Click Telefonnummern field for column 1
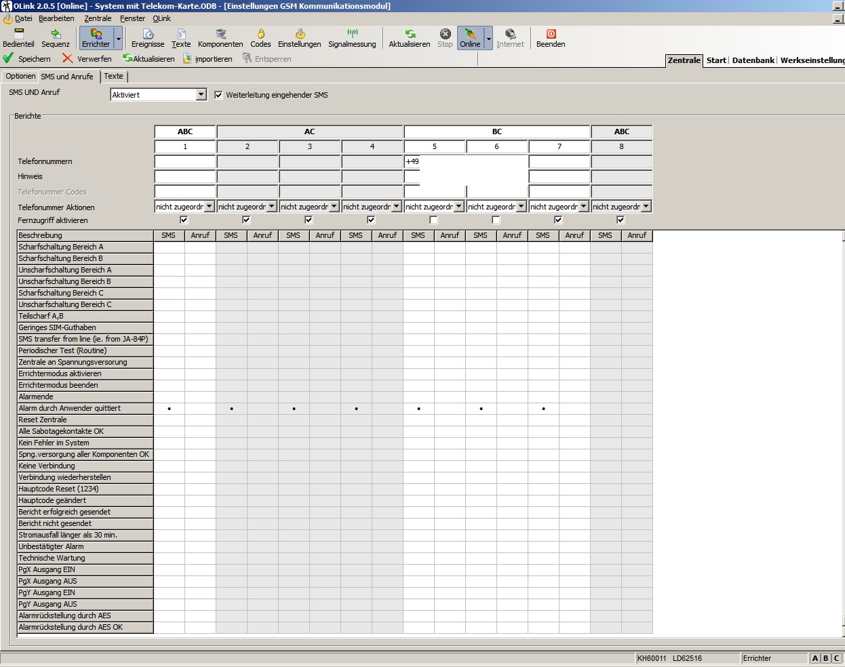The width and height of the screenshot is (845, 667). coord(185,162)
